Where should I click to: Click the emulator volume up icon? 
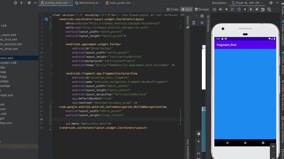(x=221, y=9)
